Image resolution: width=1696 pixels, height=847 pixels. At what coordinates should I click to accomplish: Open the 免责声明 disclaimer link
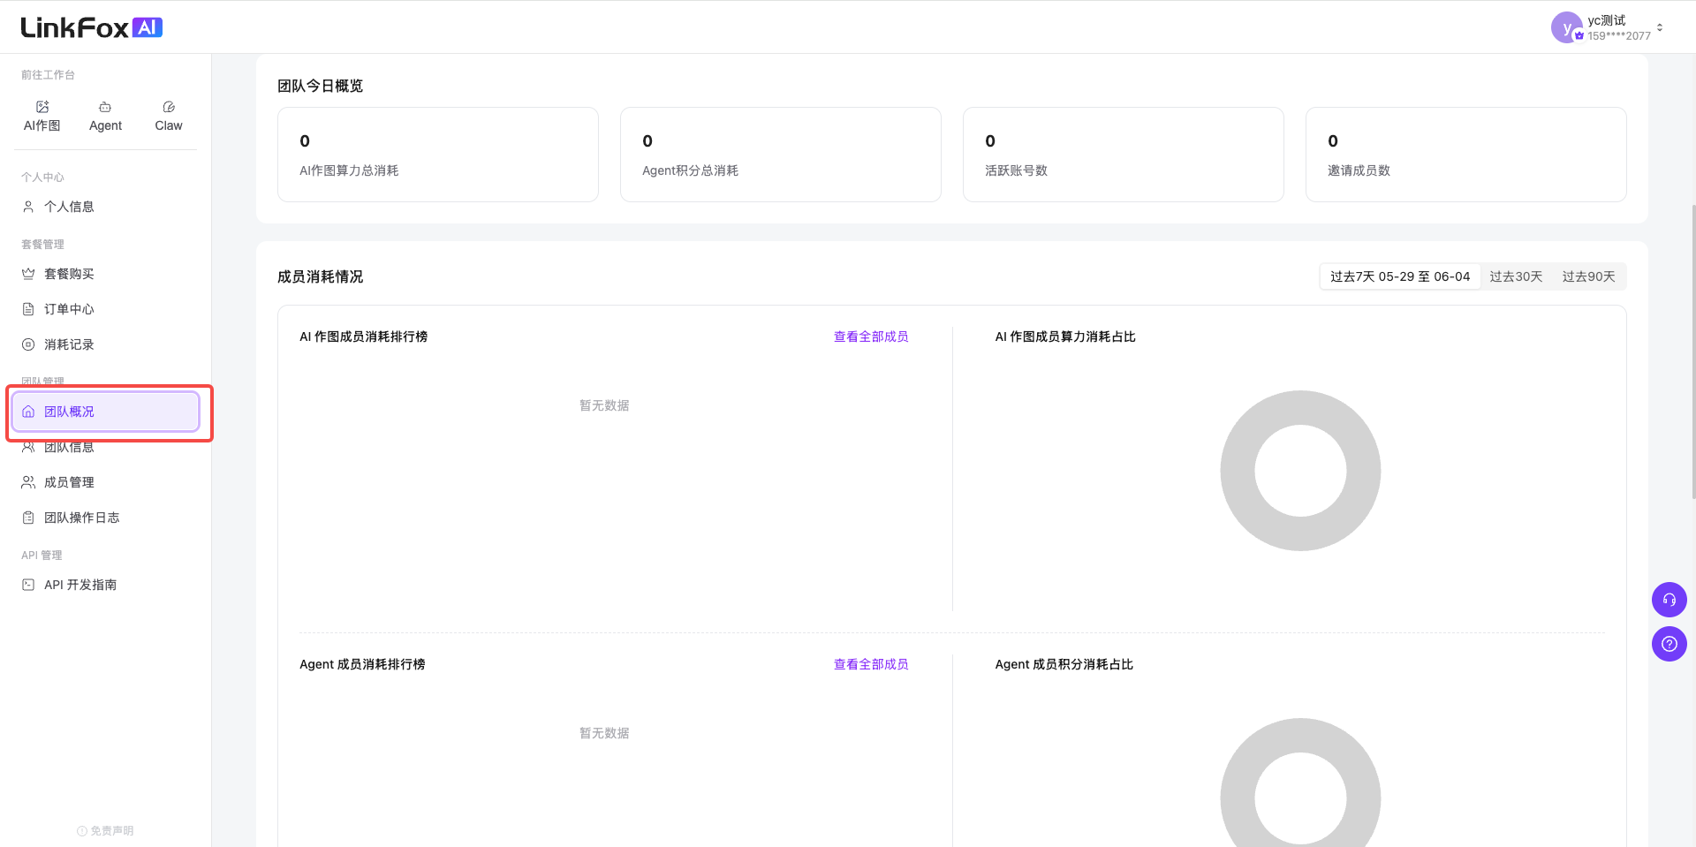click(x=105, y=830)
